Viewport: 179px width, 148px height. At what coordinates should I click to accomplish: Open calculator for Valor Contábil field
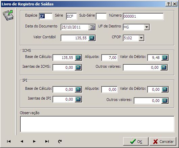click(x=92, y=38)
